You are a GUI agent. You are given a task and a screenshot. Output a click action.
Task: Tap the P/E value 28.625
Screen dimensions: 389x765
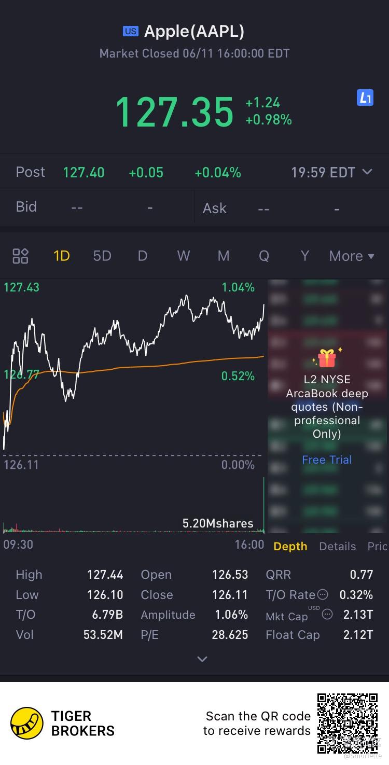230,635
